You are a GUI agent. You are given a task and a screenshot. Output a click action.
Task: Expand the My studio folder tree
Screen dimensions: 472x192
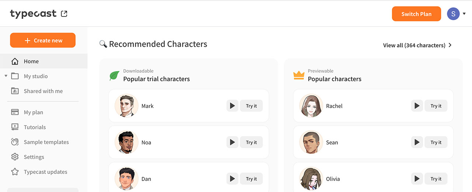tap(6, 76)
